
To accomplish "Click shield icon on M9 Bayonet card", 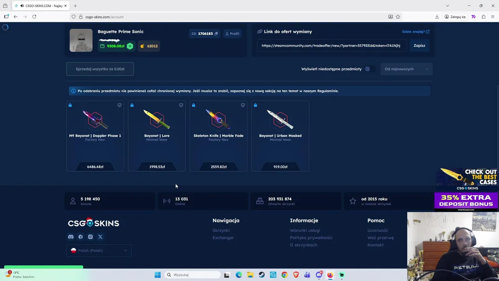I will (x=120, y=105).
